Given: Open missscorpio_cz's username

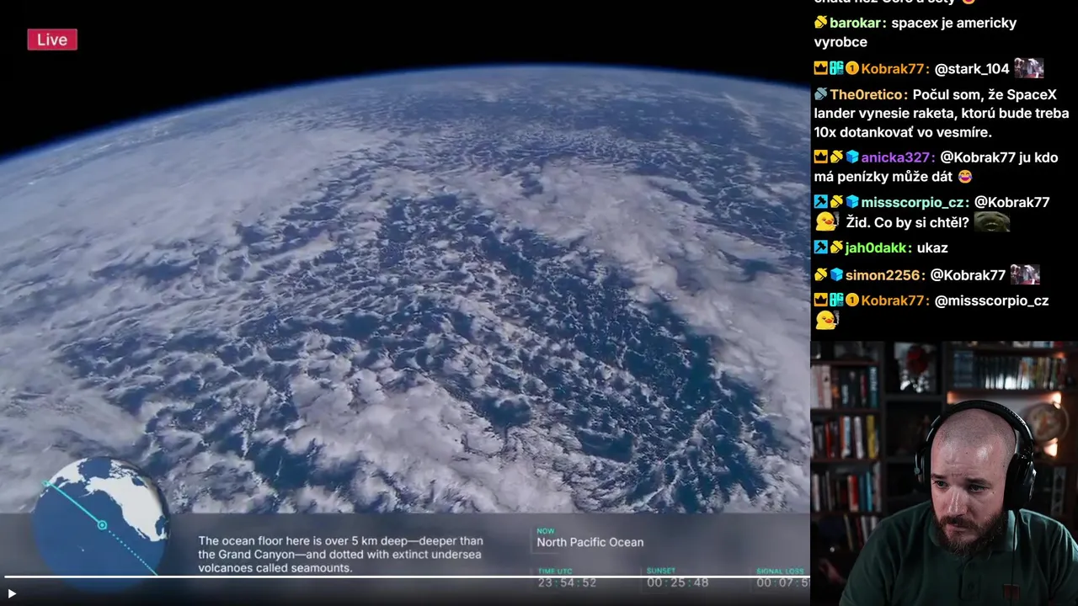Looking at the screenshot, I should [913, 202].
